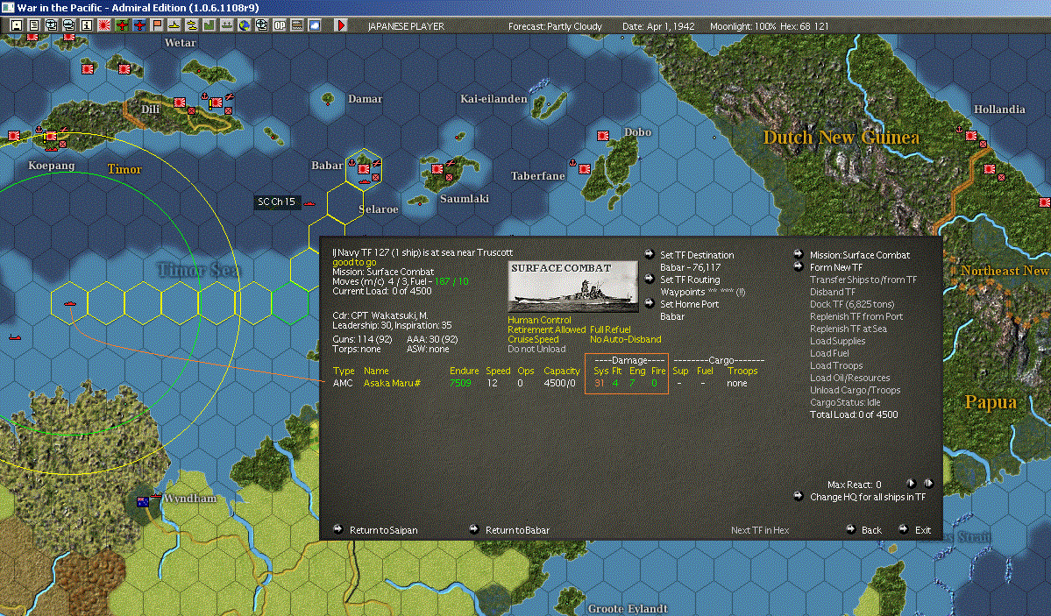1051x616 pixels.
Task: Toggle No Auto-Disband setting
Action: tap(625, 339)
